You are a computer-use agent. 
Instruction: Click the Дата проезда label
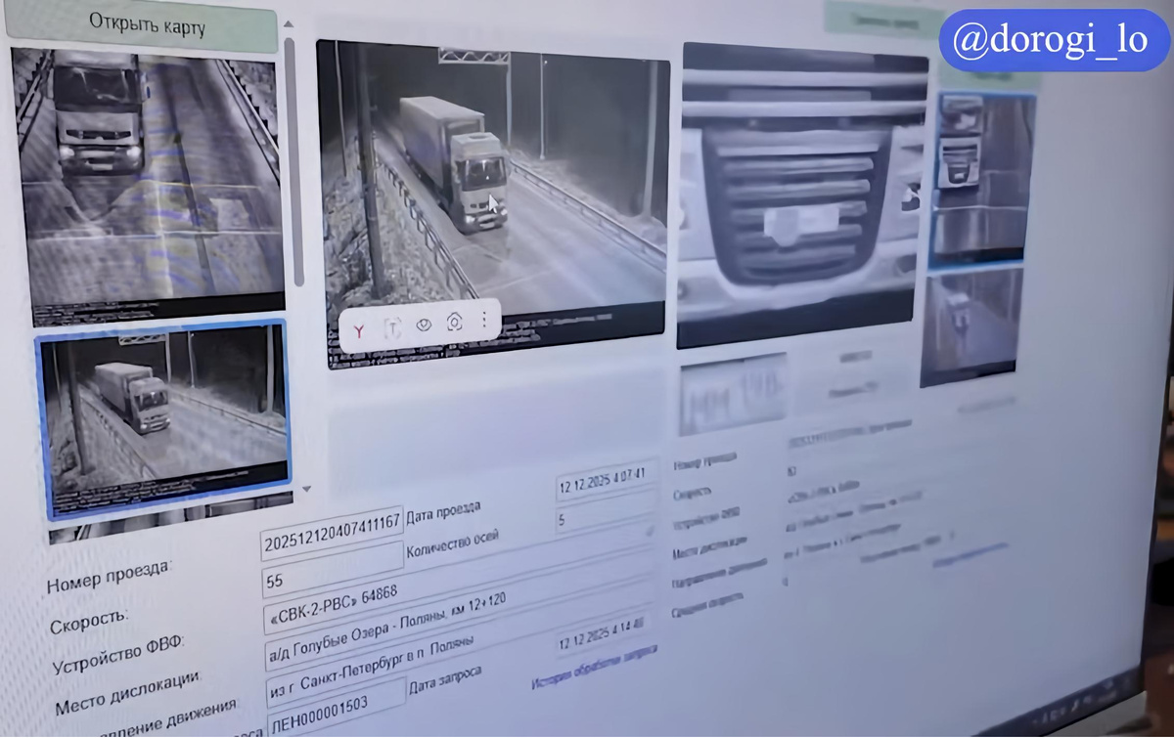tap(443, 510)
